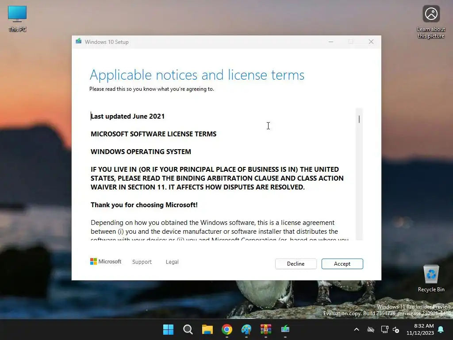Screen dimensions: 453x340
Task: Close the Windows 10 Setup window
Action: click(x=371, y=42)
